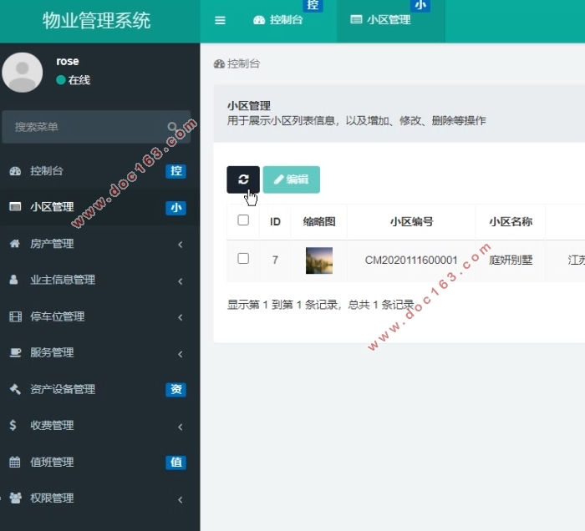Click the rose username text

[x=68, y=61]
